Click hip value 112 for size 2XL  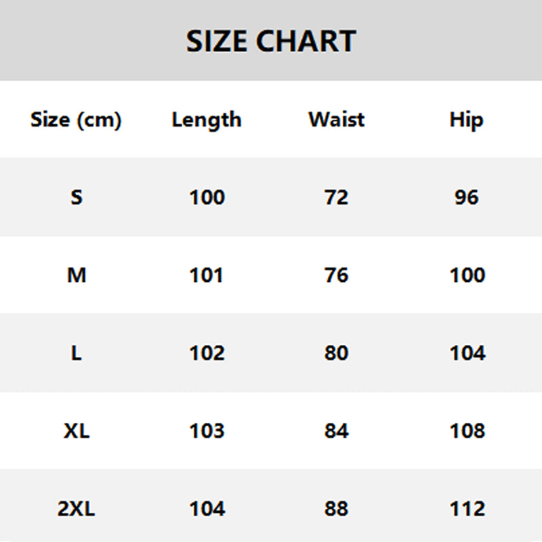467,509
